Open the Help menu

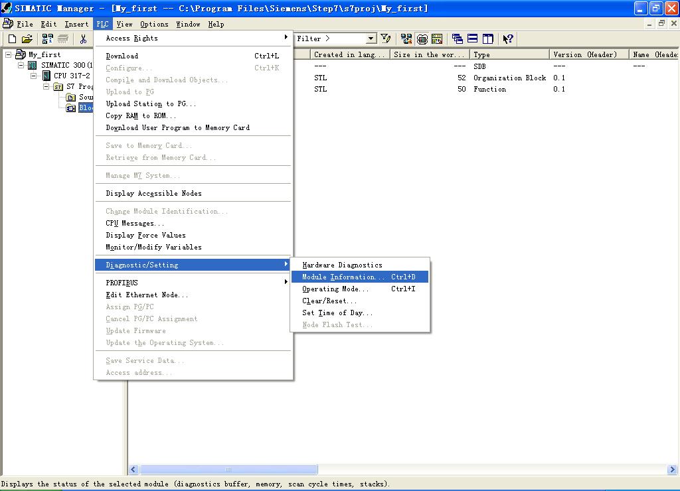216,25
